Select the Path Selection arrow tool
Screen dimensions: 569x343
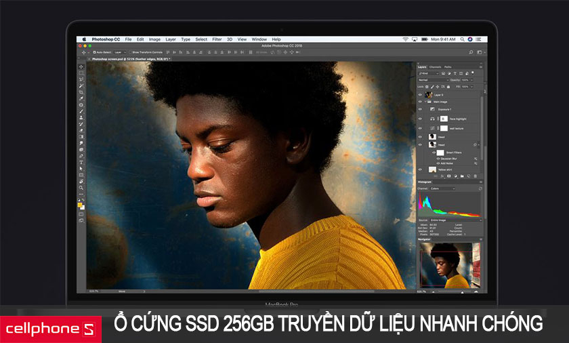(81, 168)
